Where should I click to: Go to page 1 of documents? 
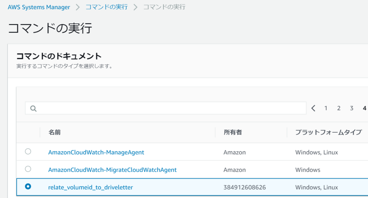(x=326, y=108)
